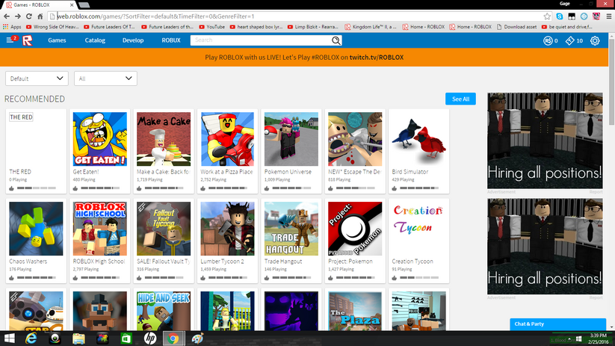Screen dimensions: 615x346
Task: Click the rating bar under Chaos Washers
Action: point(36,278)
